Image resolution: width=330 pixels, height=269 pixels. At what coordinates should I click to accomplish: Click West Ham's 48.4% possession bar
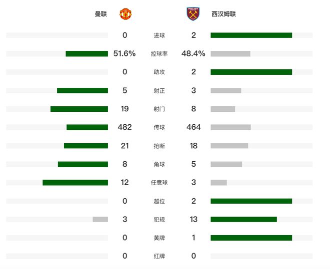[230, 54]
